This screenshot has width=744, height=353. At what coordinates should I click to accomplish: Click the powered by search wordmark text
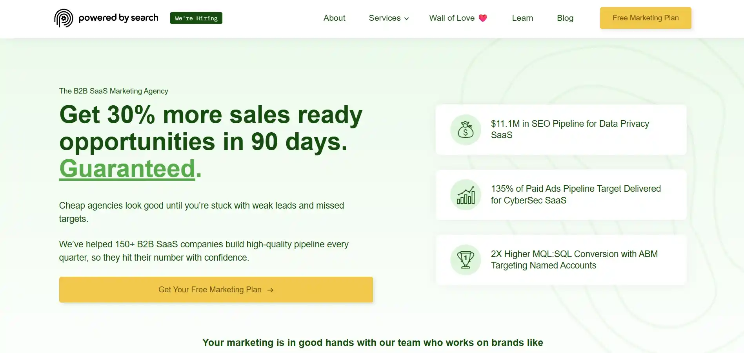point(118,18)
